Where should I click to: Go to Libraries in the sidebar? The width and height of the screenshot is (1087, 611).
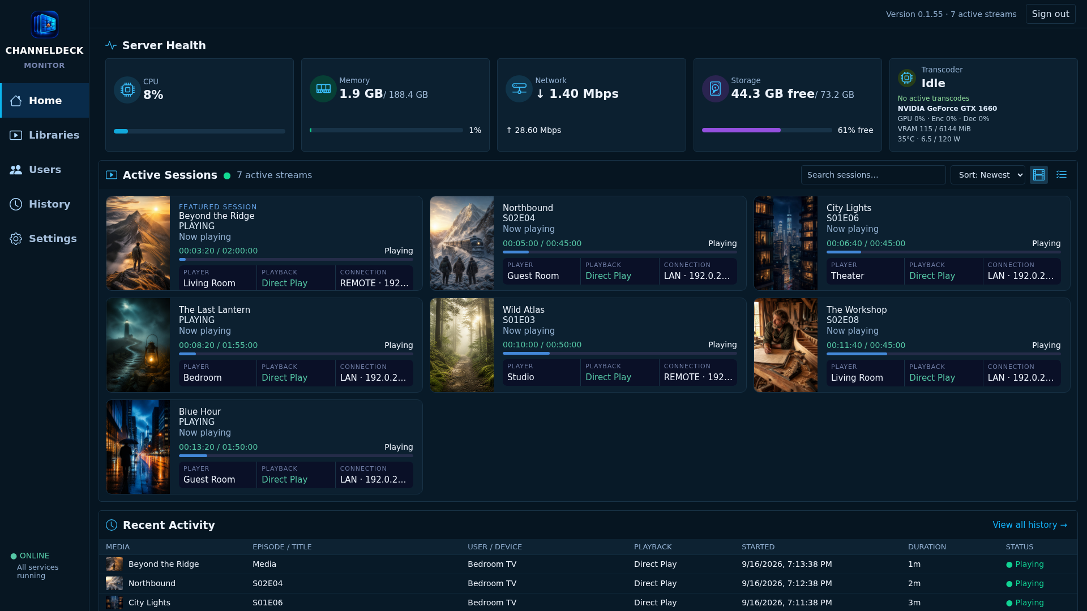45,135
